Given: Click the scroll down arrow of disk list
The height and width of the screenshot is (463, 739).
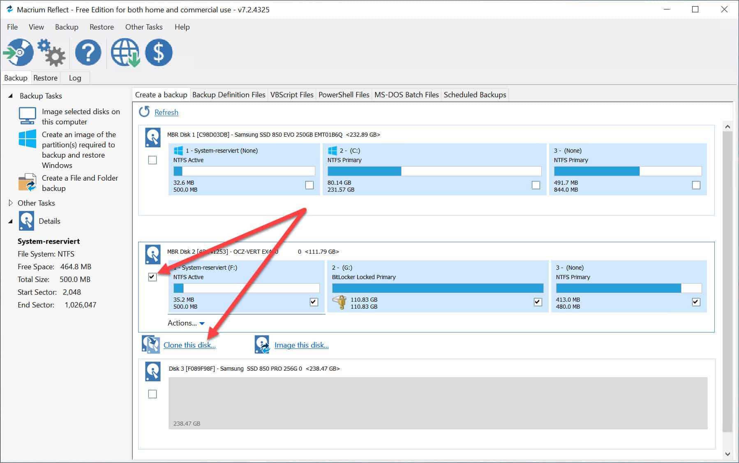Looking at the screenshot, I should pyautogui.click(x=727, y=454).
